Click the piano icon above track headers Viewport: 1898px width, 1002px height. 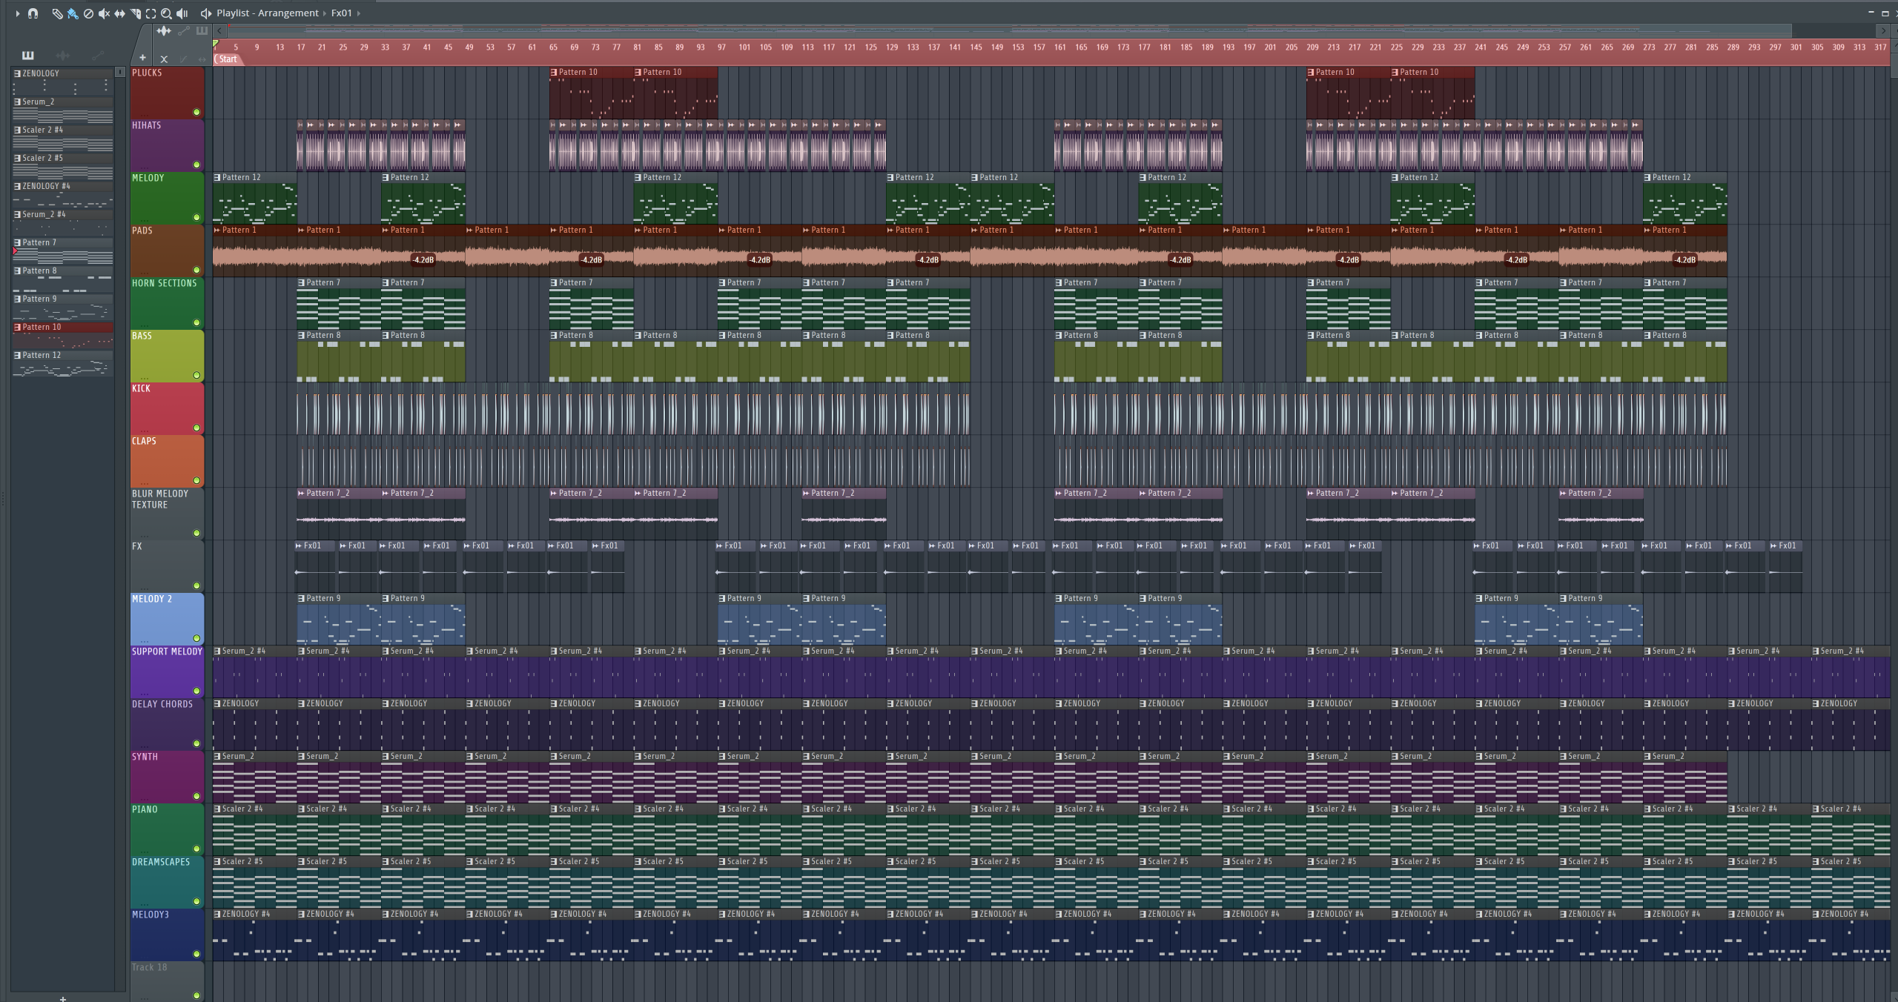(x=202, y=30)
